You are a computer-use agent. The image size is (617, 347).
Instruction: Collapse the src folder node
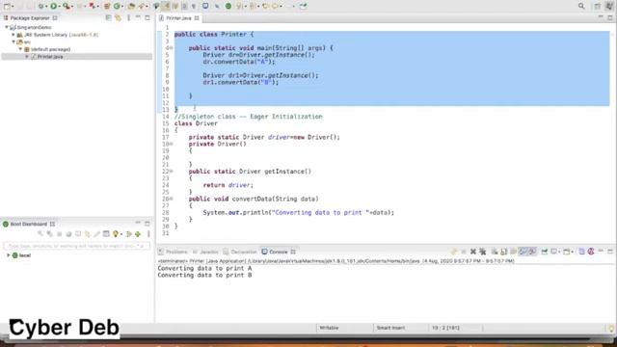click(13, 41)
